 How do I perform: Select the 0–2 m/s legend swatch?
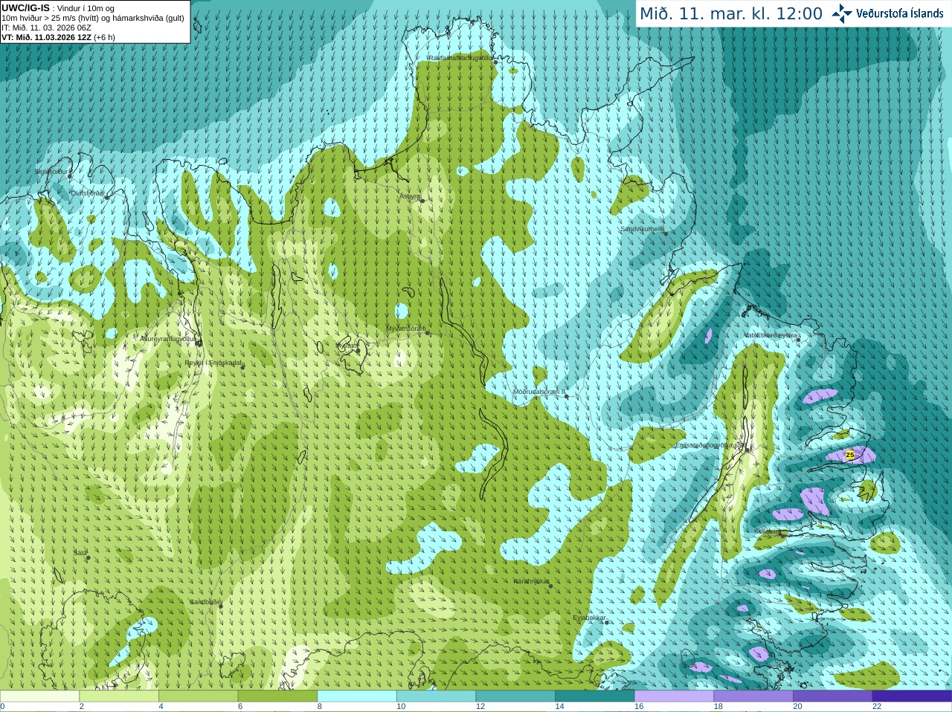(x=39, y=696)
